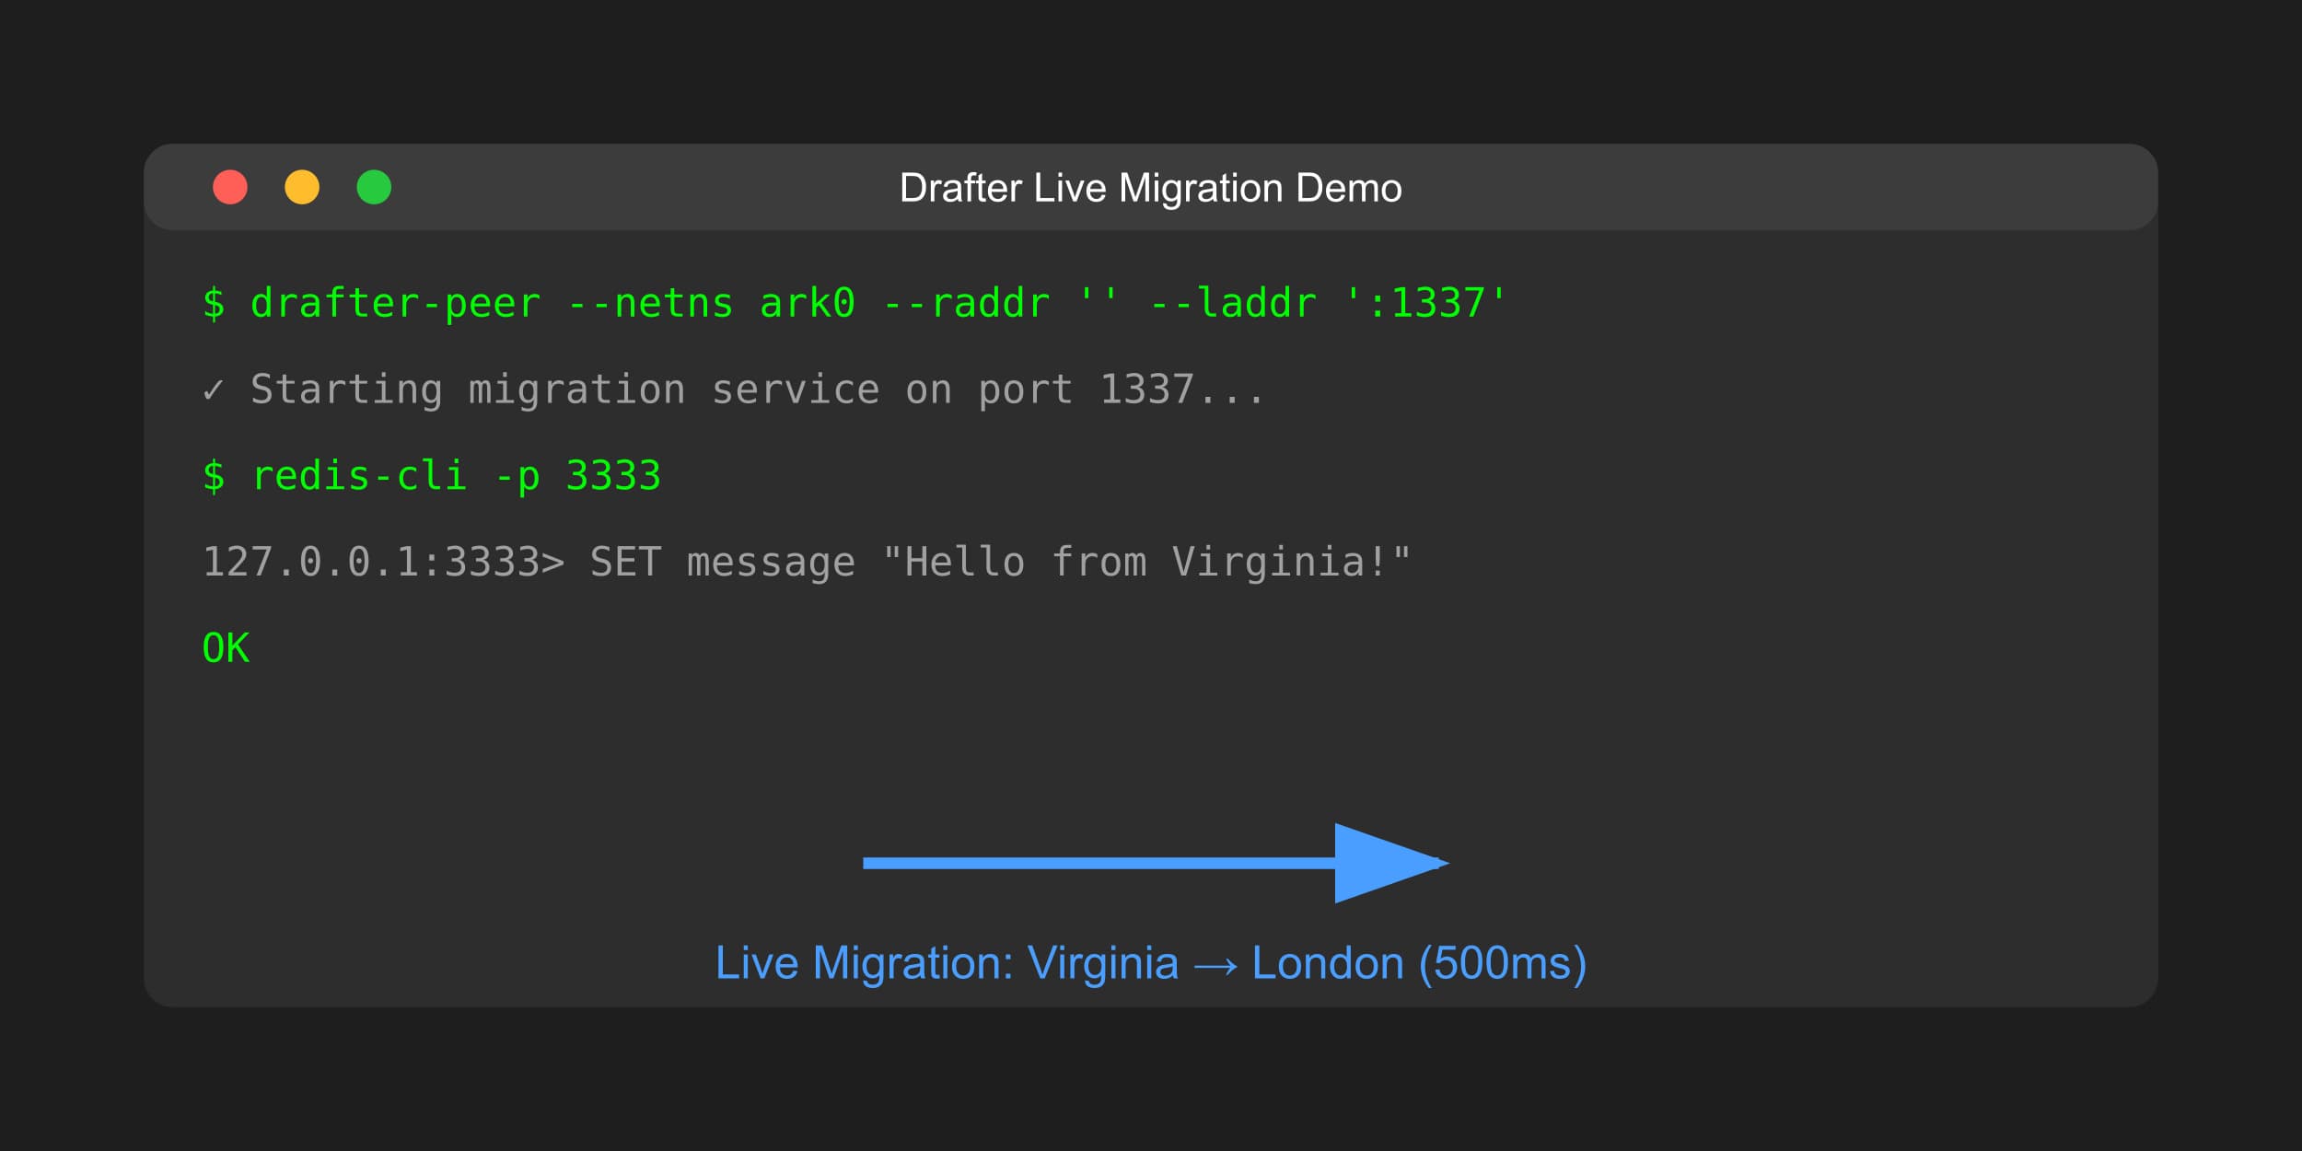
Task: Click the dollar prompt before redis-cli
Action: coord(214,476)
